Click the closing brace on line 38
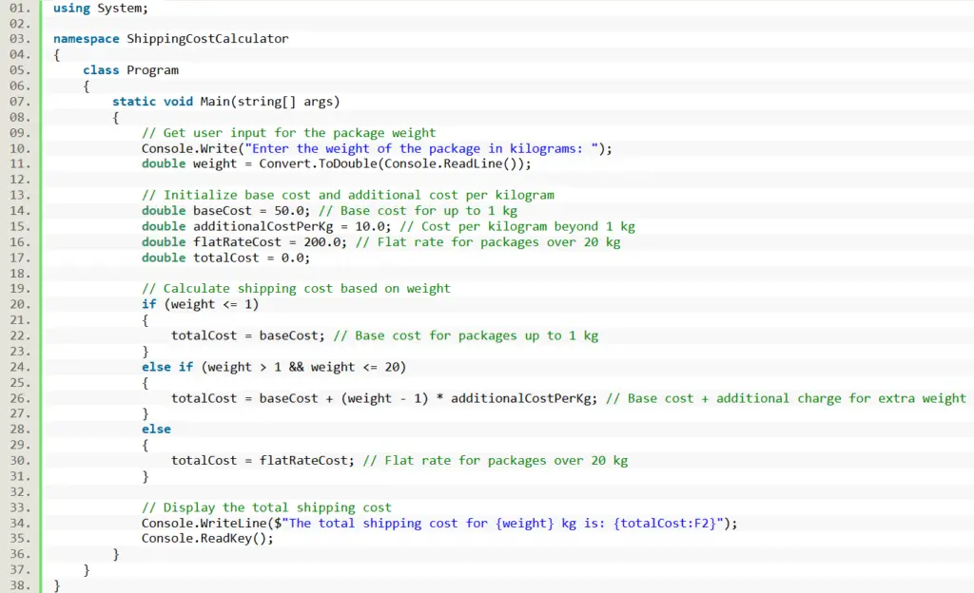974x593 pixels. (x=55, y=585)
